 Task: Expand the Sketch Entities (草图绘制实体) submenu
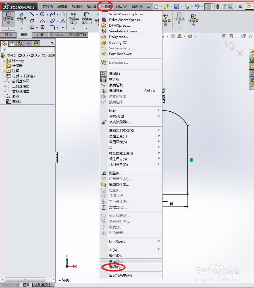point(131,130)
